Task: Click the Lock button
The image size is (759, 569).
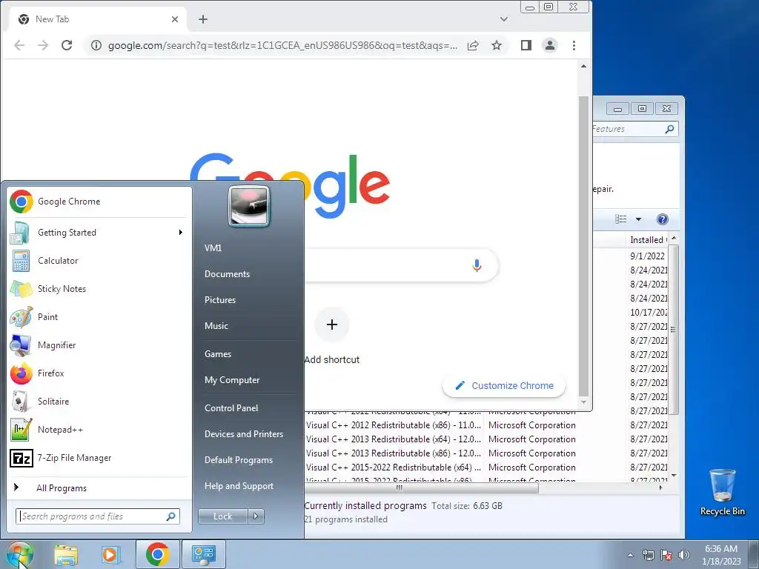Action: (222, 516)
